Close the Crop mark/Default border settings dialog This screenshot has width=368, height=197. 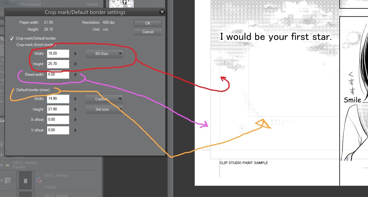tap(162, 12)
